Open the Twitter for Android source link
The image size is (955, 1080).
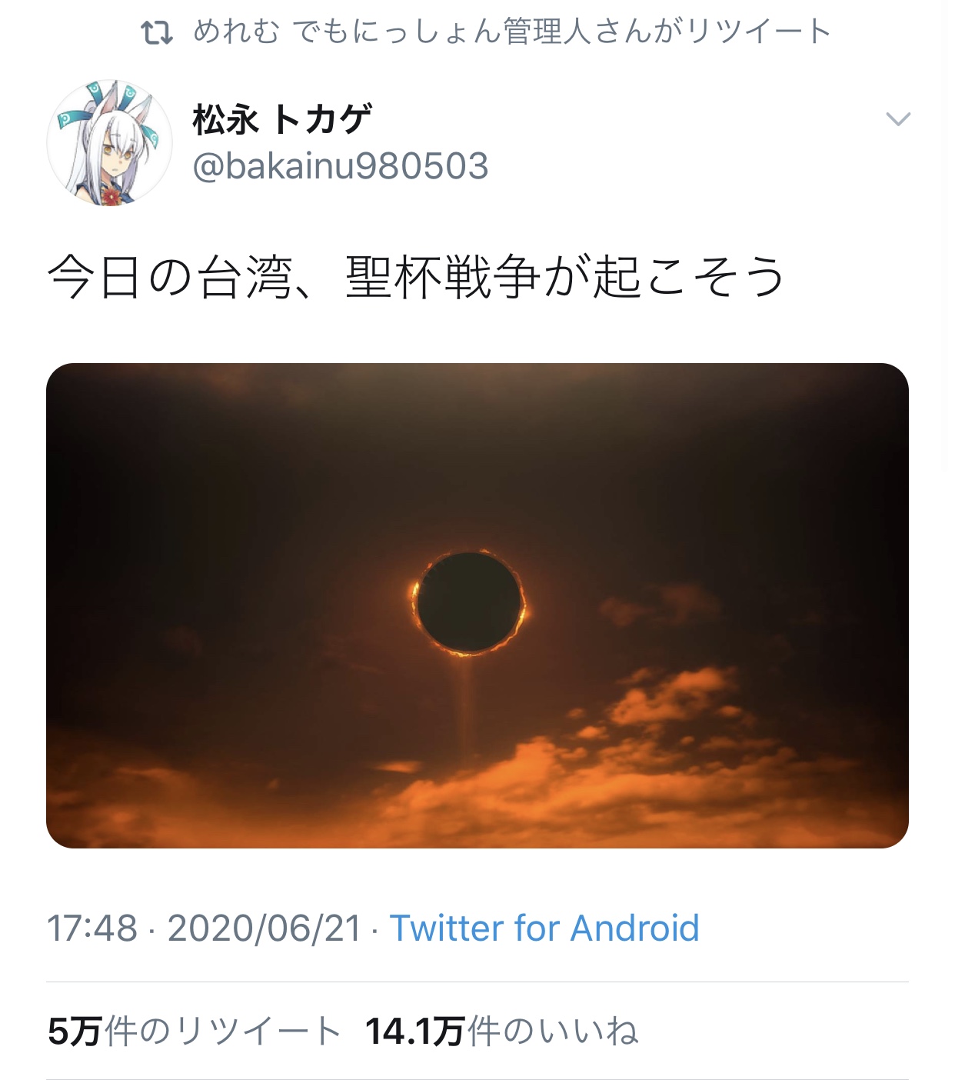(544, 928)
